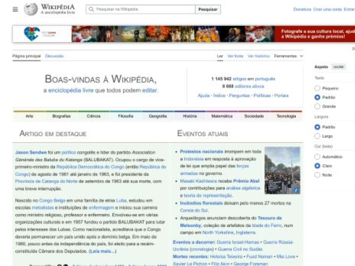Expand the Ferramentas dropdown
Viewport: 355px width, 266px height.
(289, 56)
